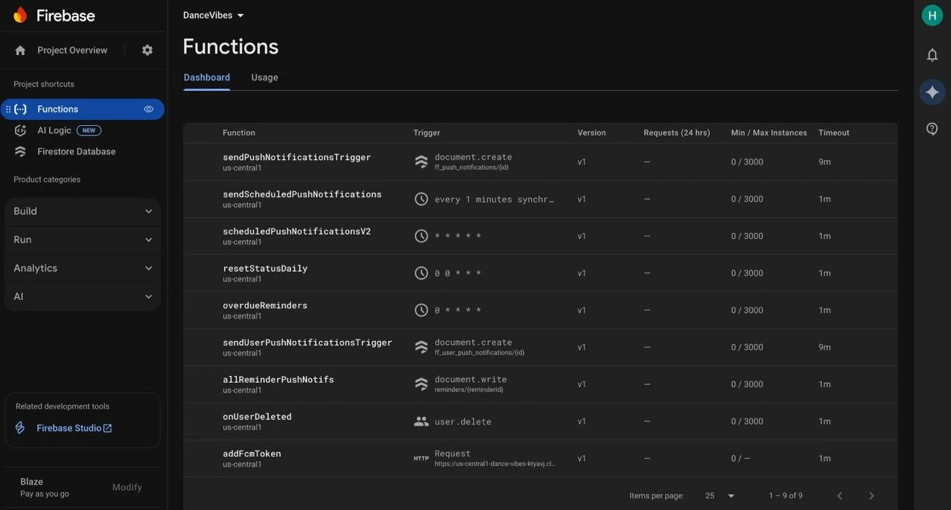
Task: Click drag handle beside Functions shortcut
Action: 8,109
